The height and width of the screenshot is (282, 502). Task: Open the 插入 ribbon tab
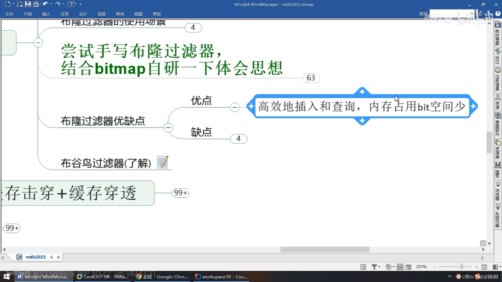(x=46, y=14)
